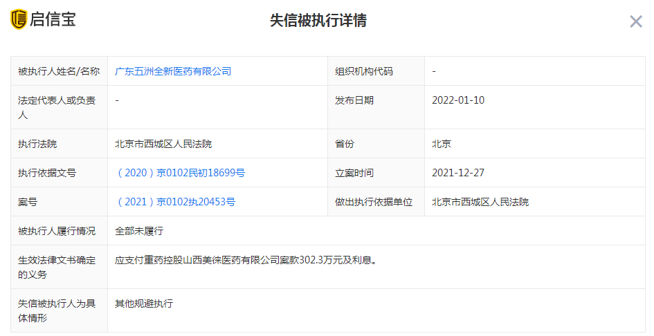Click the 启信宝 shield logo
Screen dimensions: 654x336
[x=19, y=19]
